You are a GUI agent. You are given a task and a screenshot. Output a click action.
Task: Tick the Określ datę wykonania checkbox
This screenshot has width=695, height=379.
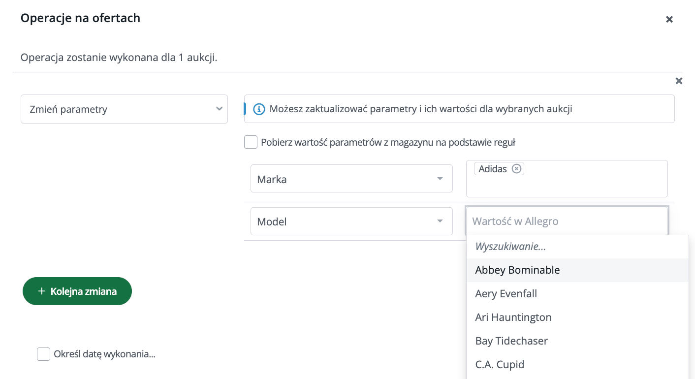[44, 354]
